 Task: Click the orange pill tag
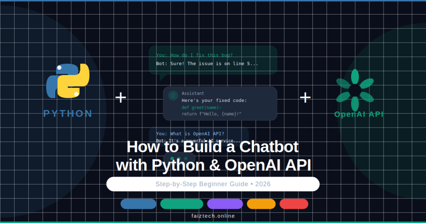[x=261, y=204]
